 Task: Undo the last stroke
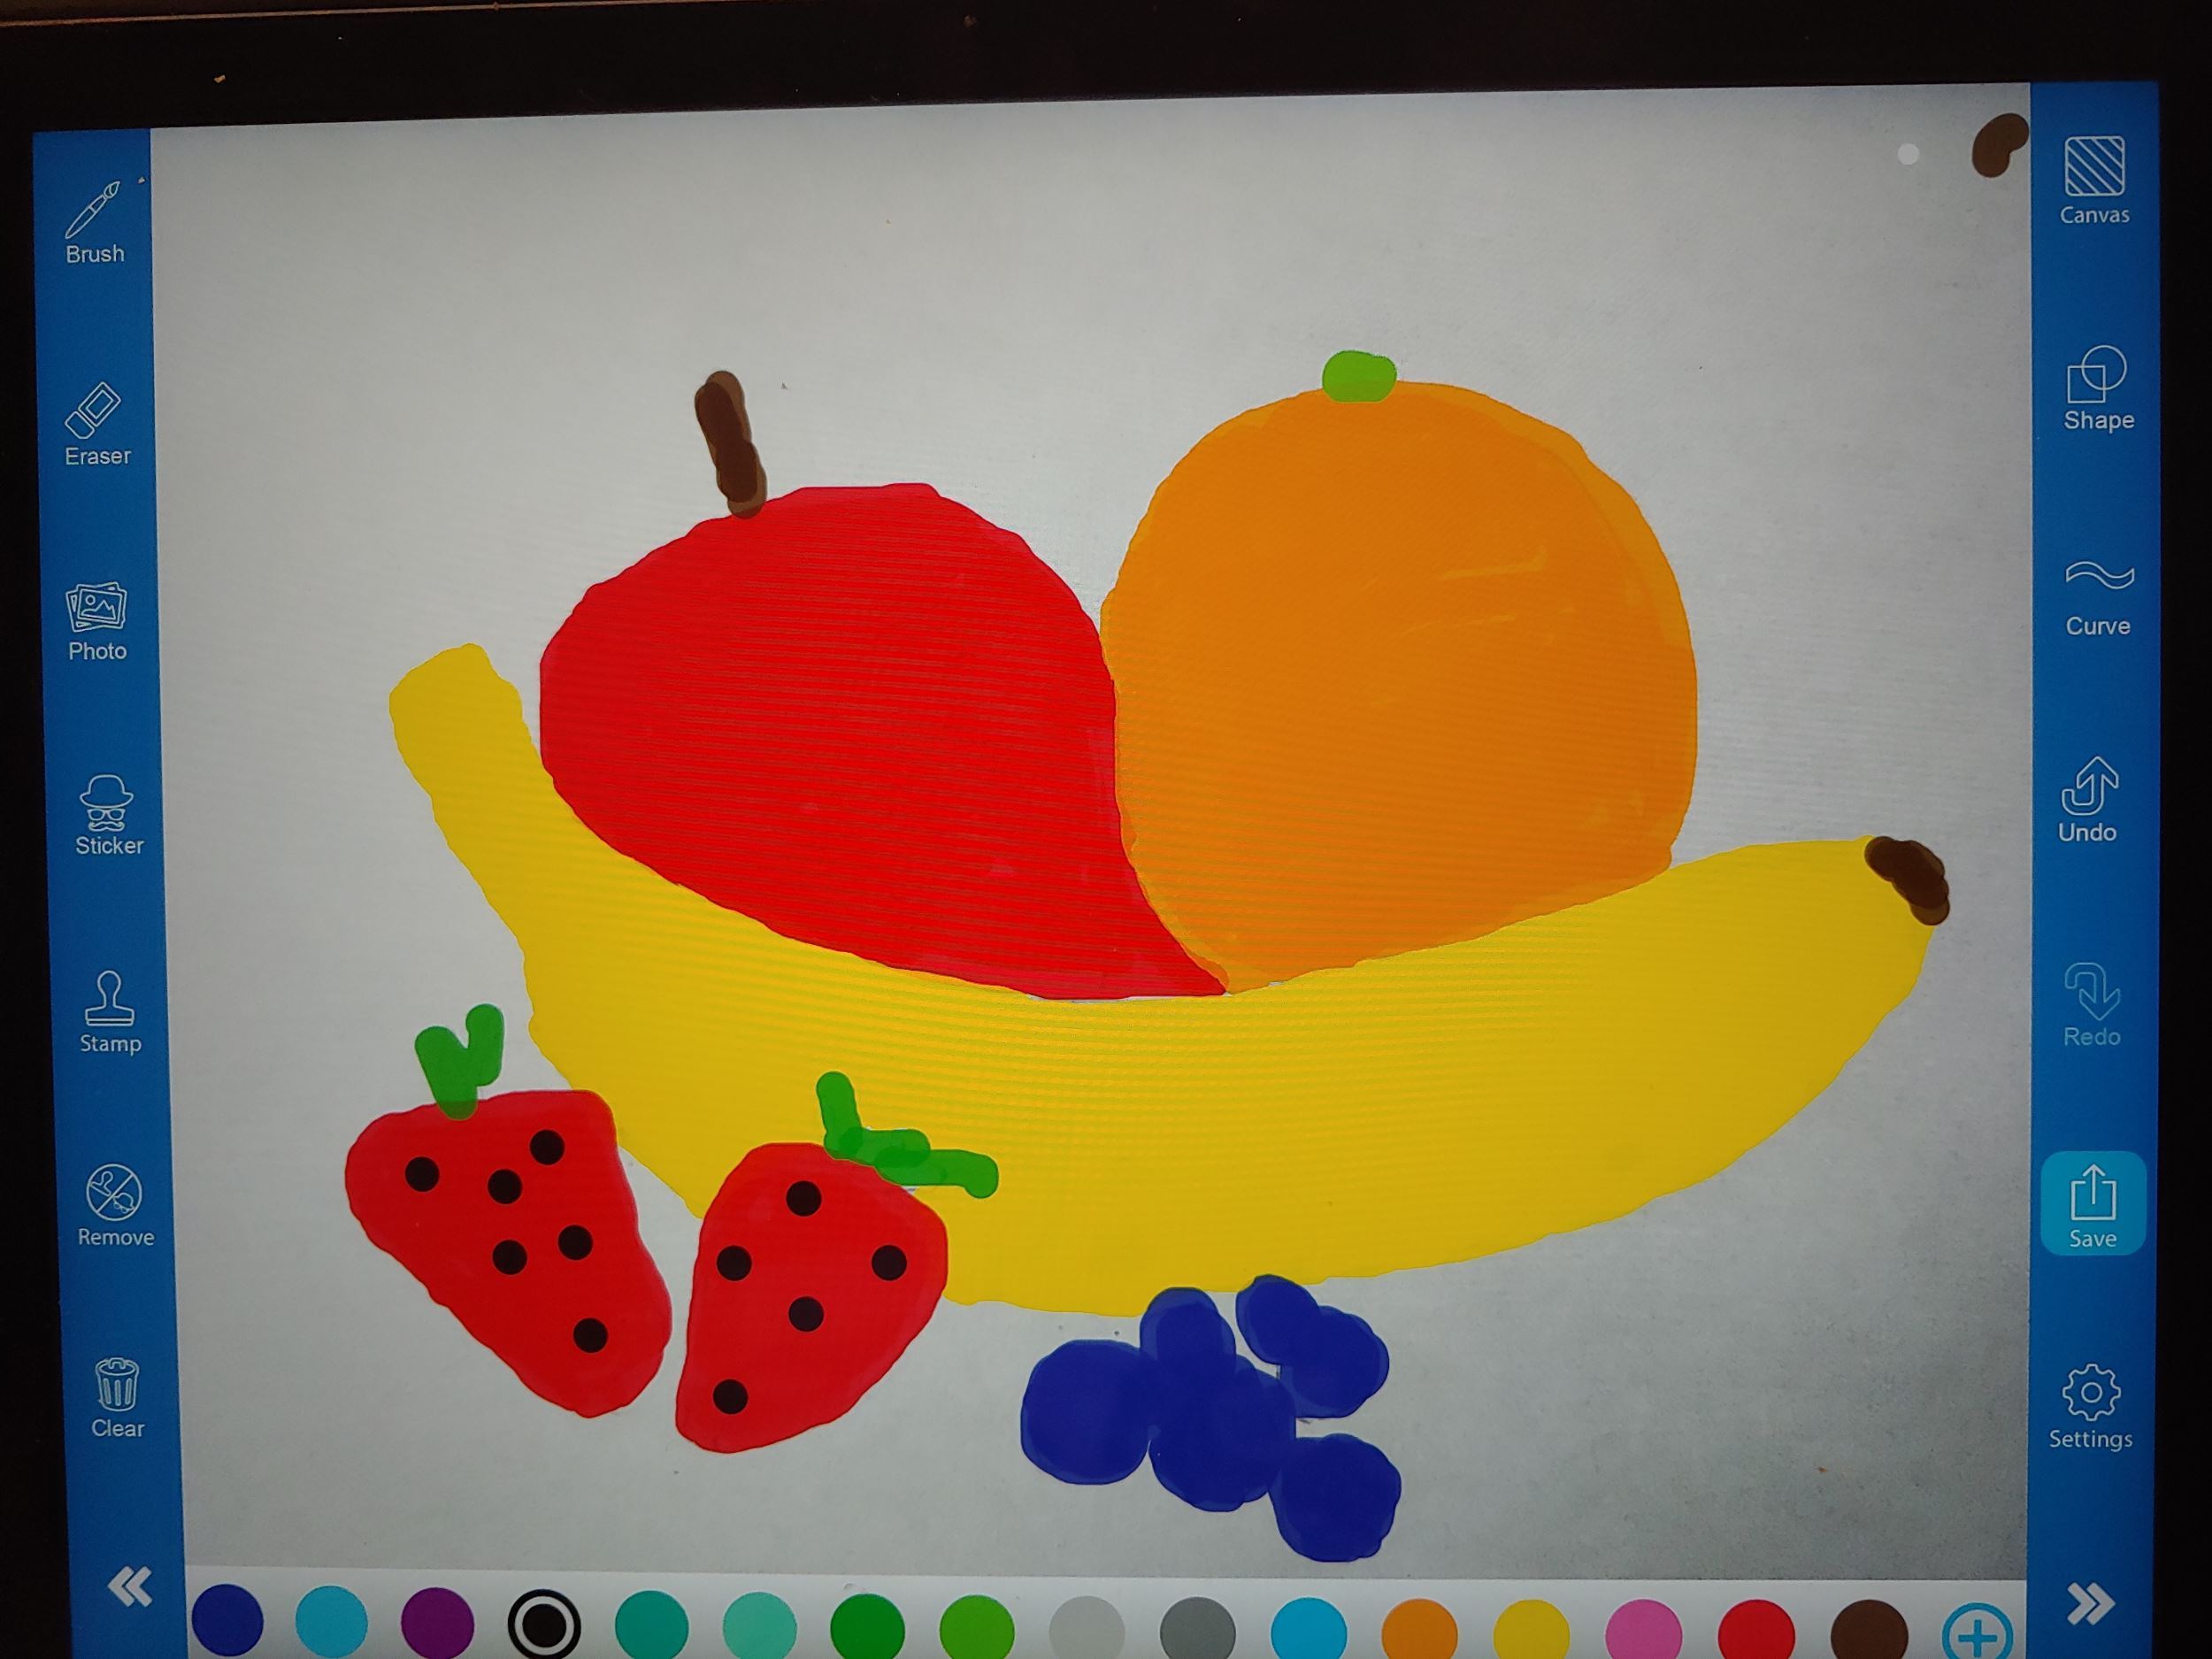[x=2088, y=799]
